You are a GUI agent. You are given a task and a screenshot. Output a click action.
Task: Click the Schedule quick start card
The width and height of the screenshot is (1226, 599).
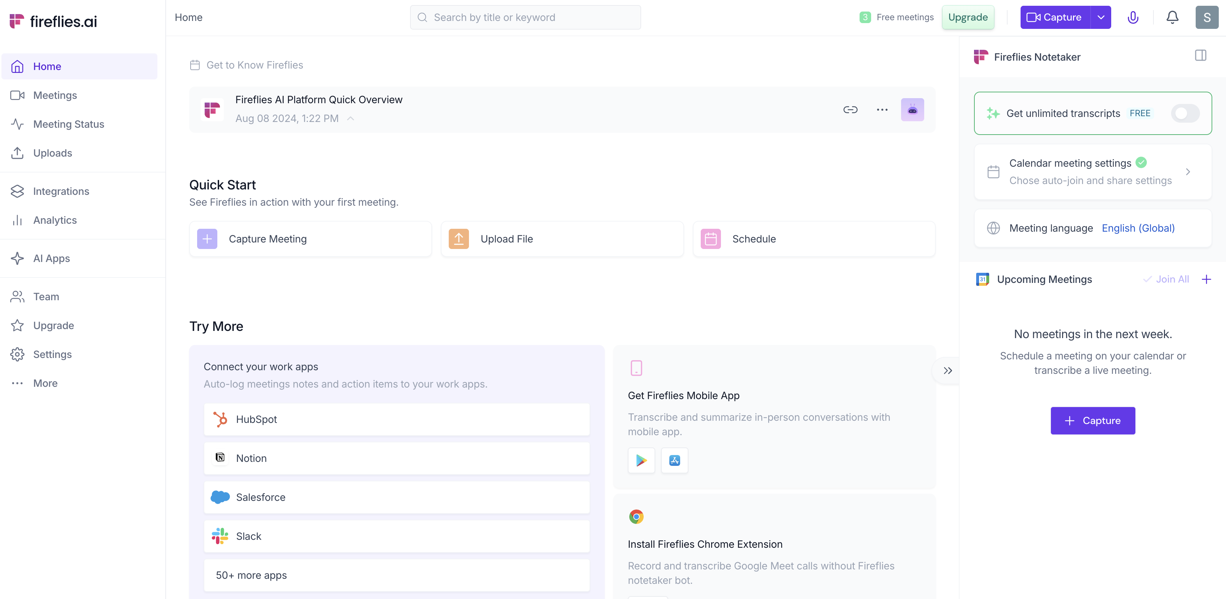(x=814, y=239)
